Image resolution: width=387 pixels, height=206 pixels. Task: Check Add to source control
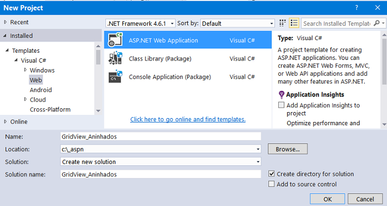271,184
